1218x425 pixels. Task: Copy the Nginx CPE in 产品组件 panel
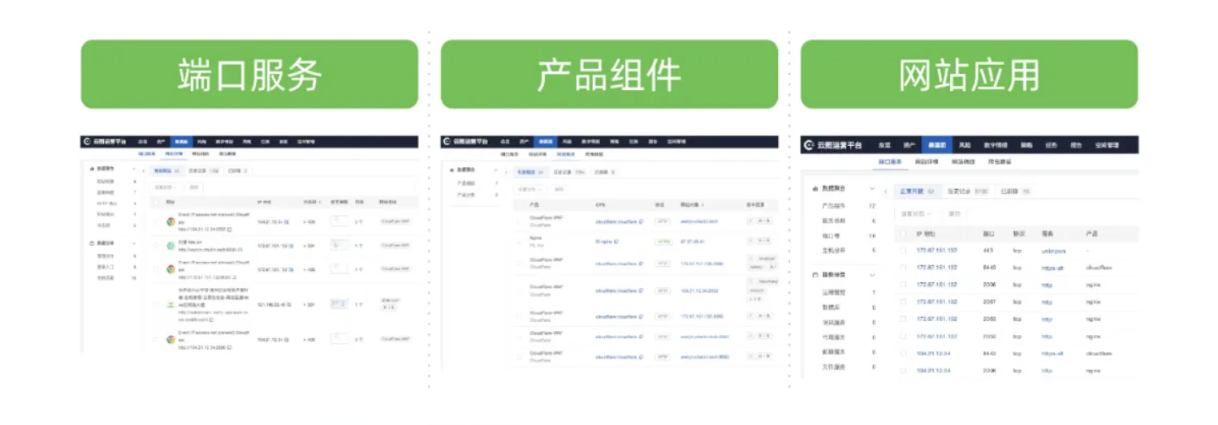(x=616, y=241)
